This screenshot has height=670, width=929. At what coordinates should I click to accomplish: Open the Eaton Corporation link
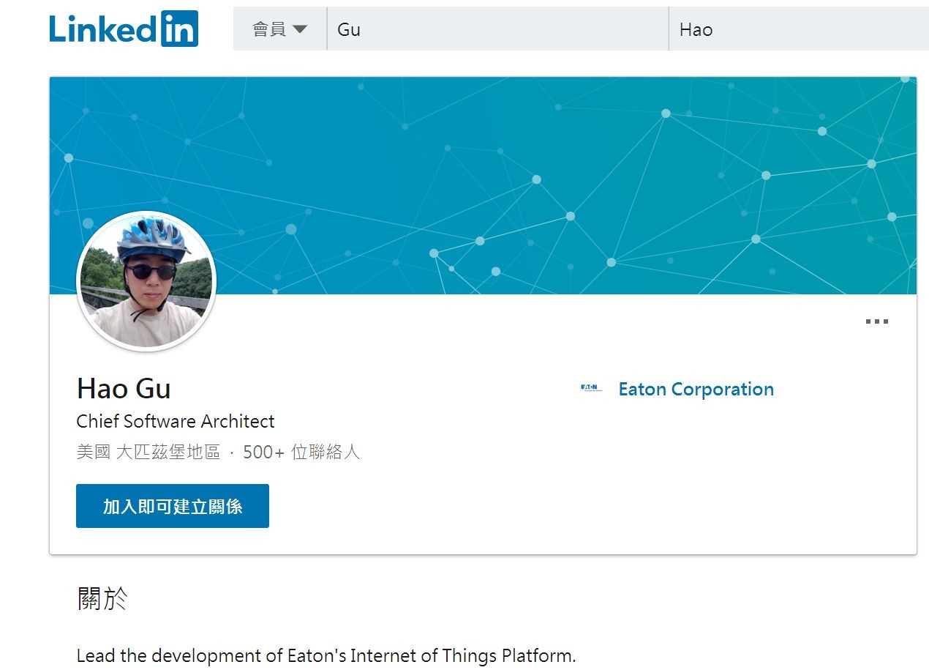click(x=696, y=389)
